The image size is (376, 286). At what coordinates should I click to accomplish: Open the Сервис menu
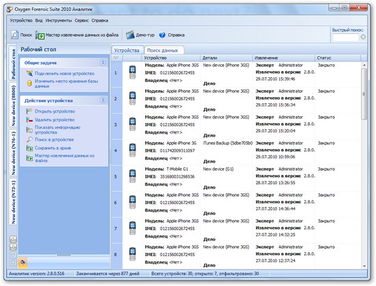[x=81, y=20]
